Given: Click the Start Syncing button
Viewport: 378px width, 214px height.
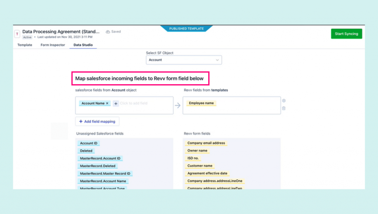Looking at the screenshot, I should pyautogui.click(x=346, y=34).
